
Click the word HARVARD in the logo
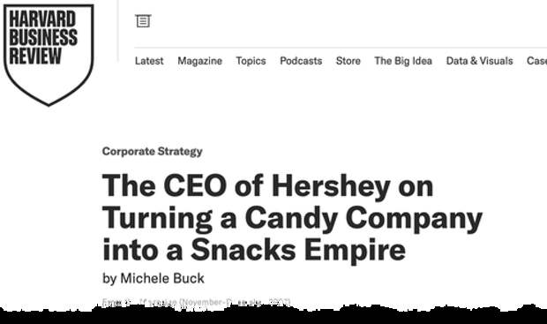(x=42, y=19)
